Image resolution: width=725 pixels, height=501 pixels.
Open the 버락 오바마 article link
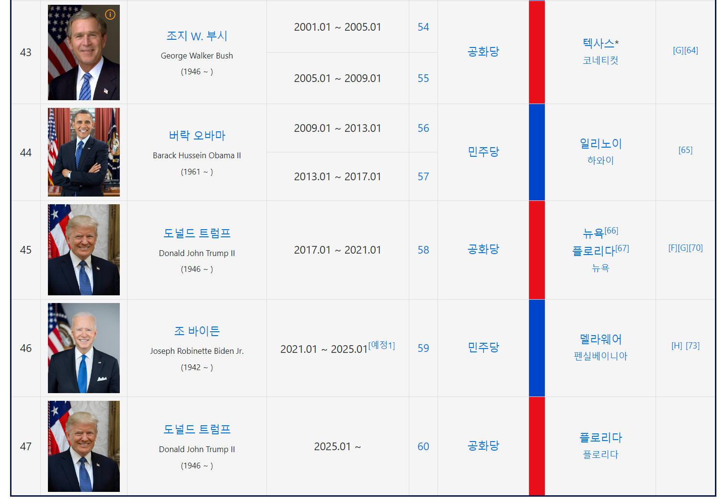[197, 136]
